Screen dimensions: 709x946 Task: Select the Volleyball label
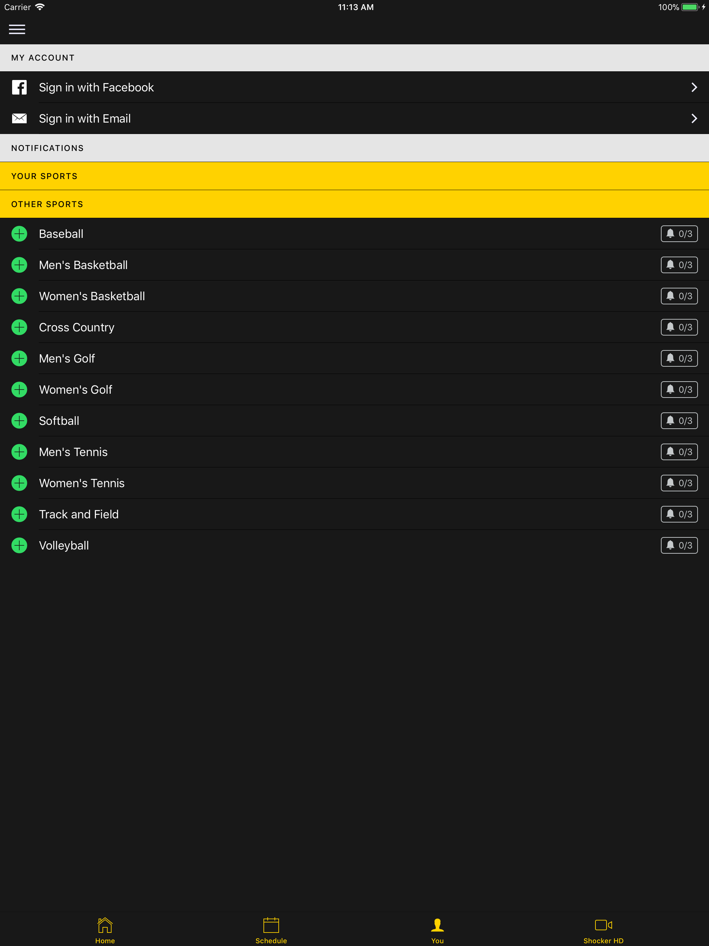point(64,545)
